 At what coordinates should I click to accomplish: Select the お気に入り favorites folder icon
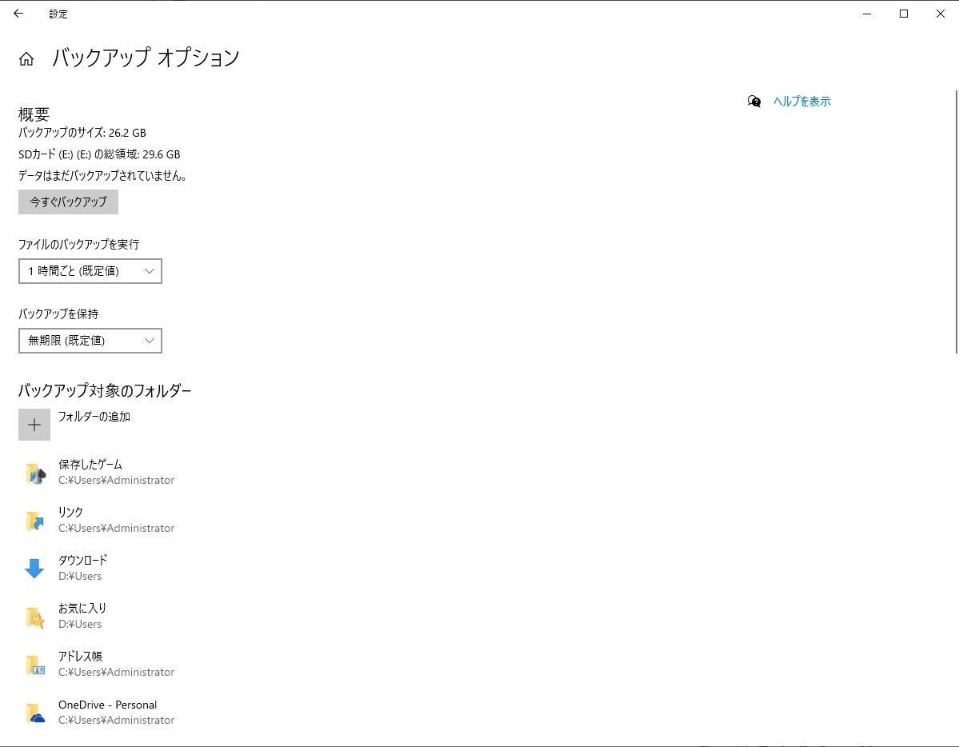pyautogui.click(x=34, y=616)
